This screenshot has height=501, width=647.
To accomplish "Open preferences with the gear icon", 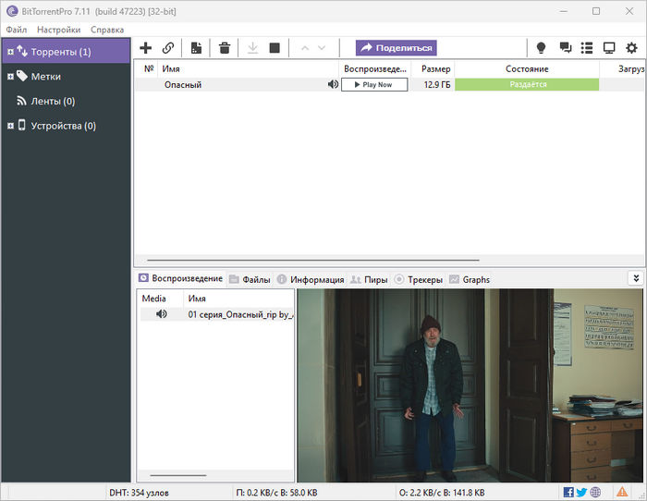I will pyautogui.click(x=632, y=48).
